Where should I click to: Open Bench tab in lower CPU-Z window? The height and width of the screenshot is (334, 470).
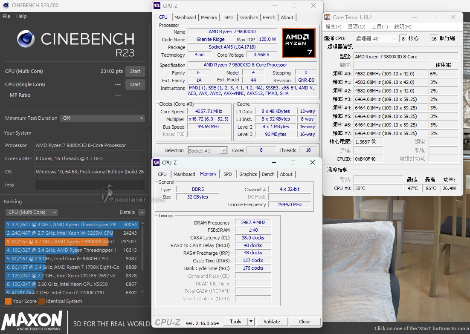click(x=268, y=174)
